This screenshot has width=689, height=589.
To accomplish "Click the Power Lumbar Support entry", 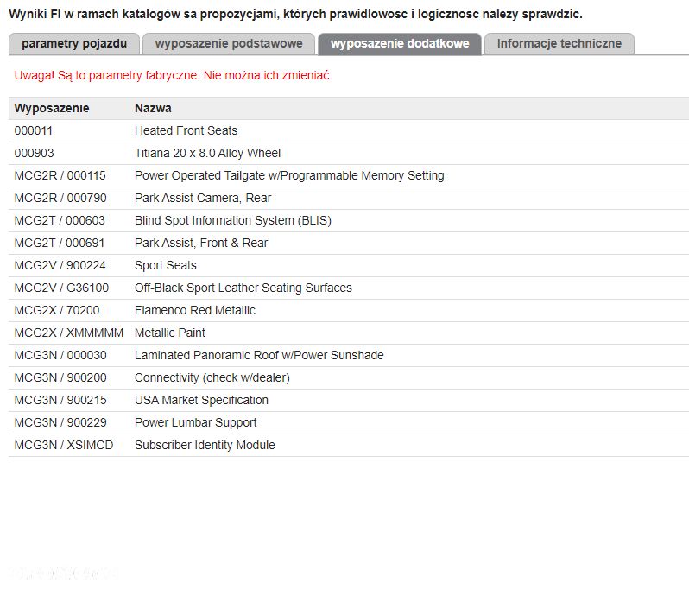I will click(195, 422).
